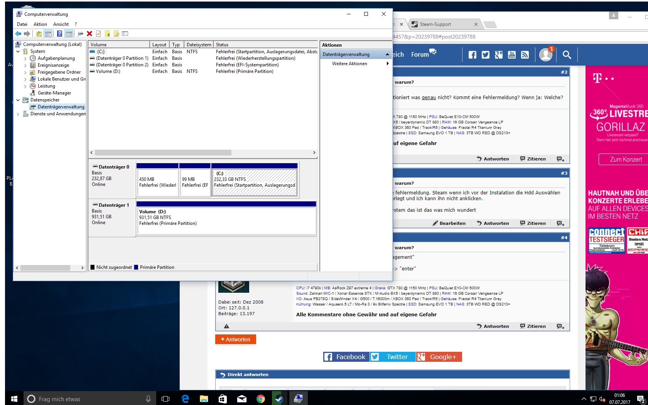This screenshot has height=405, width=648.
Task: Click the Datenträger 1 disk label
Action: (x=114, y=205)
